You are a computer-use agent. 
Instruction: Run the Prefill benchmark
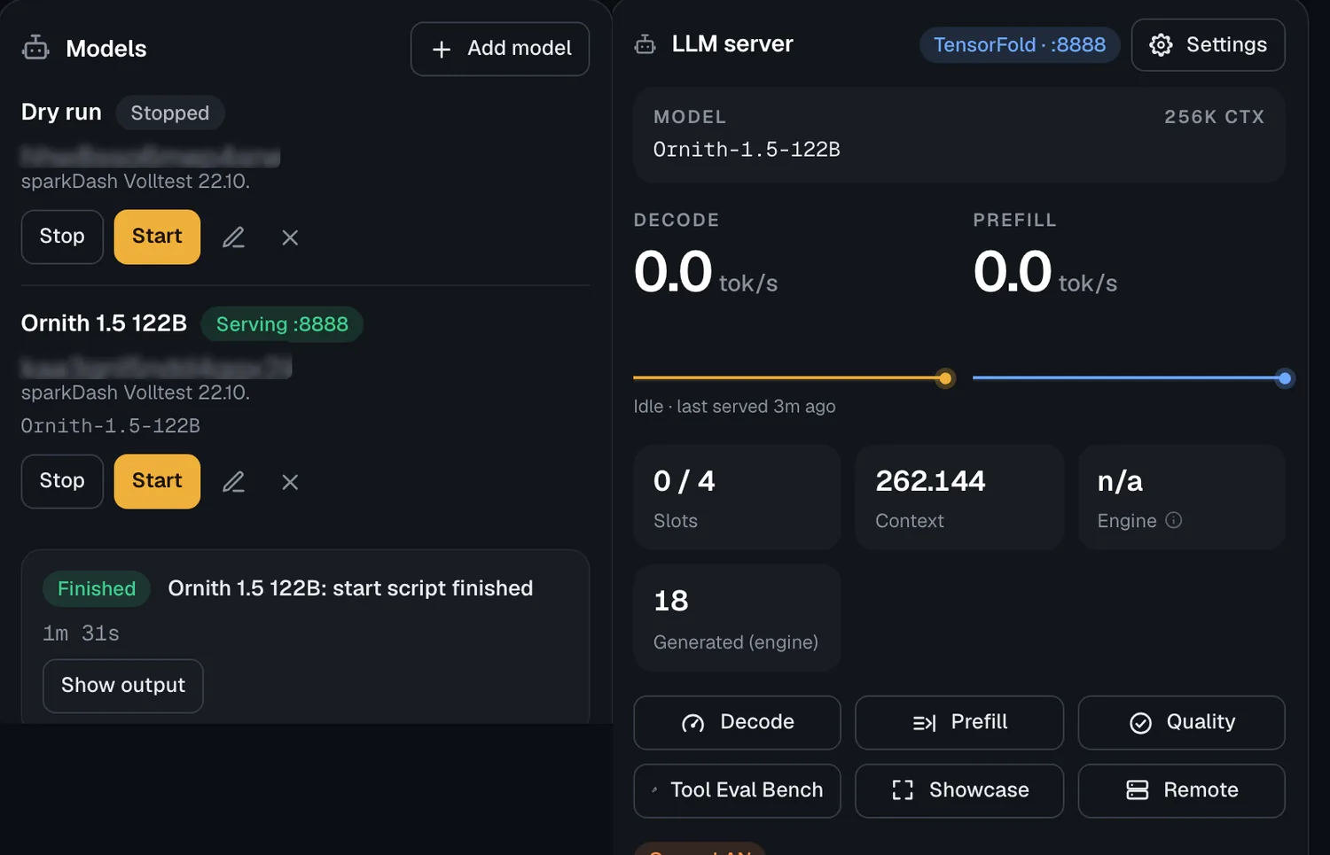(x=959, y=723)
